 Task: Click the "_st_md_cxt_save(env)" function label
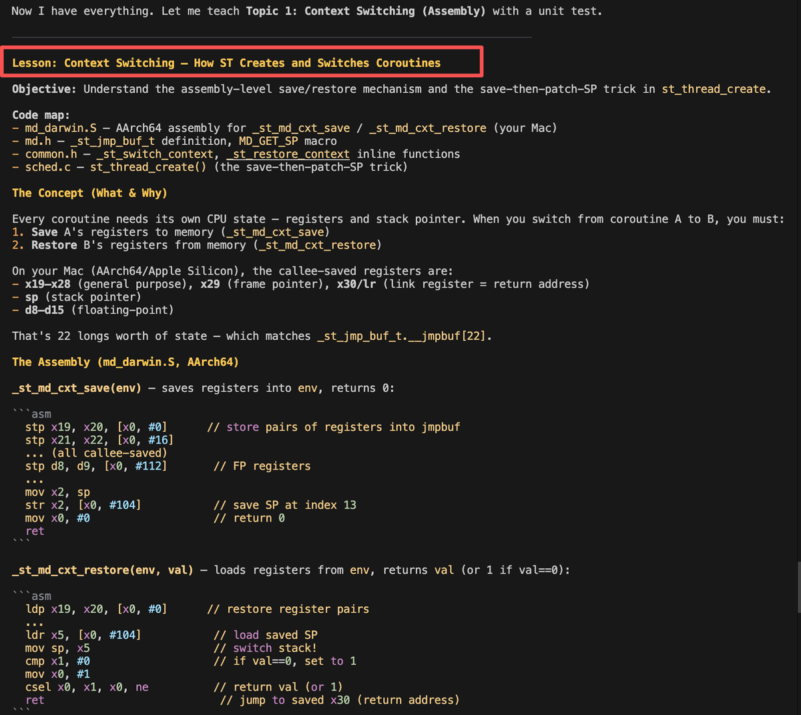[77, 388]
